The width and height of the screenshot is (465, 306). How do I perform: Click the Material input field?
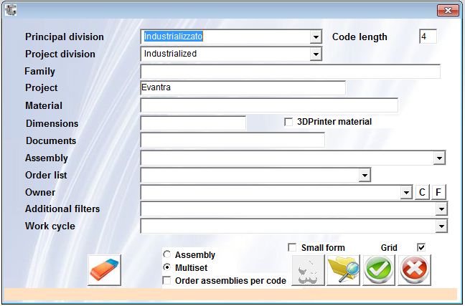coord(269,105)
